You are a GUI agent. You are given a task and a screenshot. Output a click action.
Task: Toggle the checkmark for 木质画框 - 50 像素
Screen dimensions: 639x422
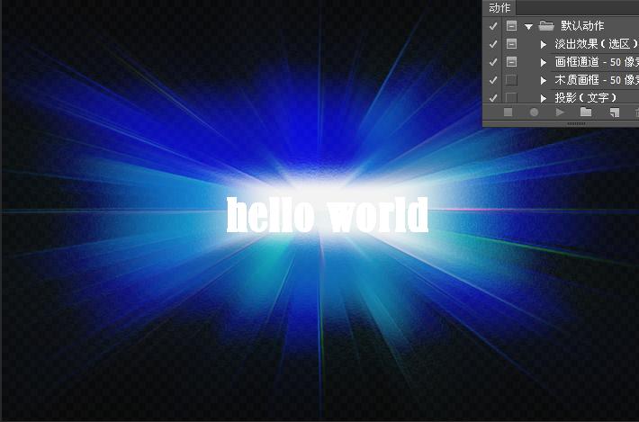pyautogui.click(x=493, y=80)
